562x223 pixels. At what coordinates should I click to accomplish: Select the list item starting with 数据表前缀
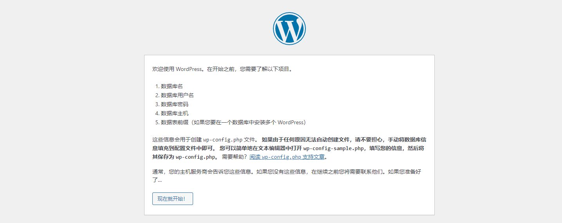pos(233,122)
